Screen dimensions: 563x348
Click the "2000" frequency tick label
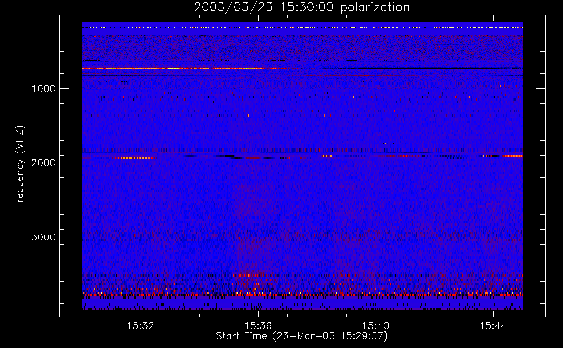click(x=43, y=163)
